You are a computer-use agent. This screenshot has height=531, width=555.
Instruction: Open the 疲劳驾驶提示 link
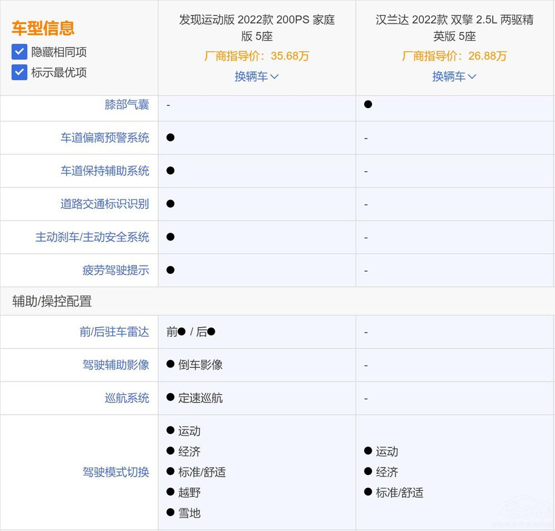pos(115,270)
